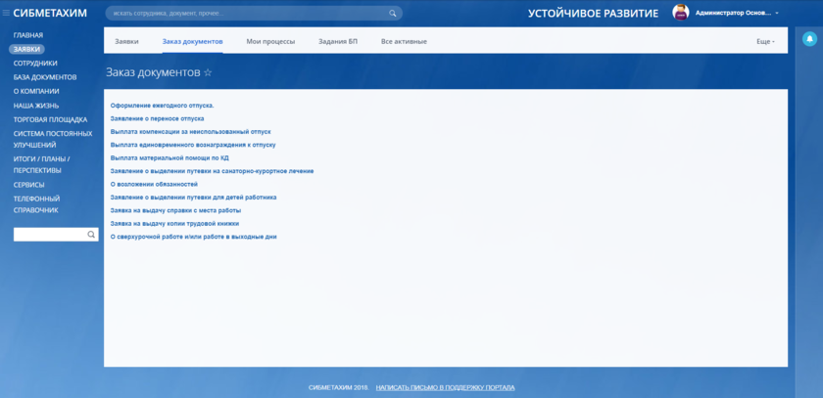The height and width of the screenshot is (398, 823).
Task: Switch to the Заявки tab
Action: tap(126, 41)
